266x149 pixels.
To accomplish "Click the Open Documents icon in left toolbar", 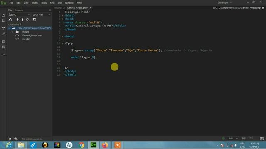I will click(3, 15).
